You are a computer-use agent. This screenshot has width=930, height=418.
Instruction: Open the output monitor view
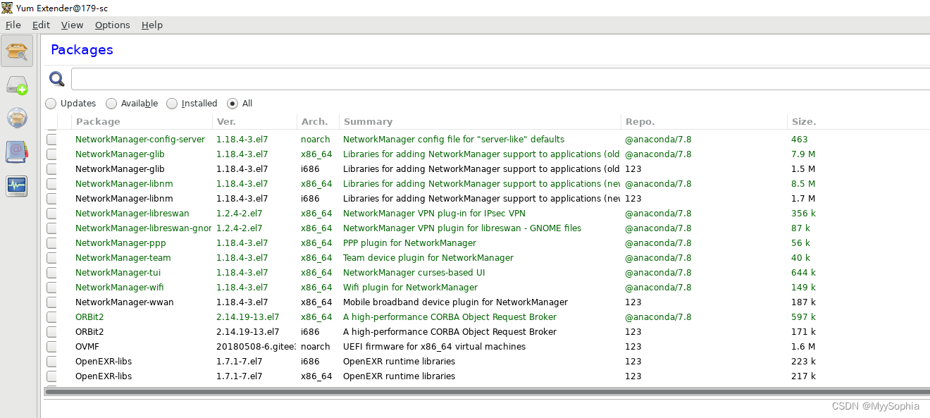coord(17,186)
